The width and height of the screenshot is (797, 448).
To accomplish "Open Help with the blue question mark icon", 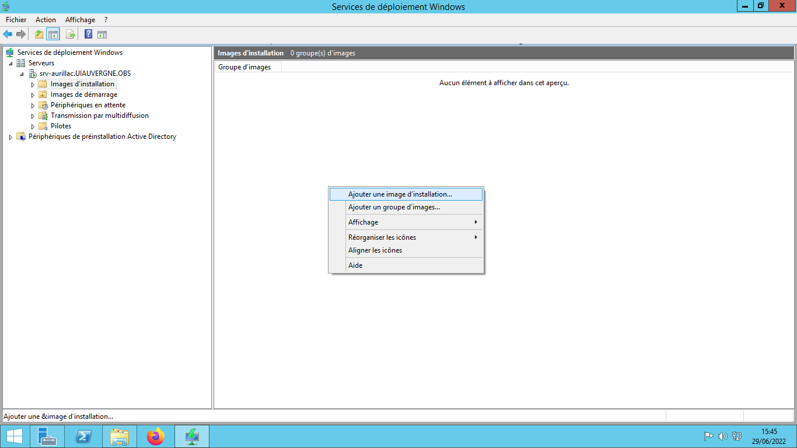I will point(89,34).
